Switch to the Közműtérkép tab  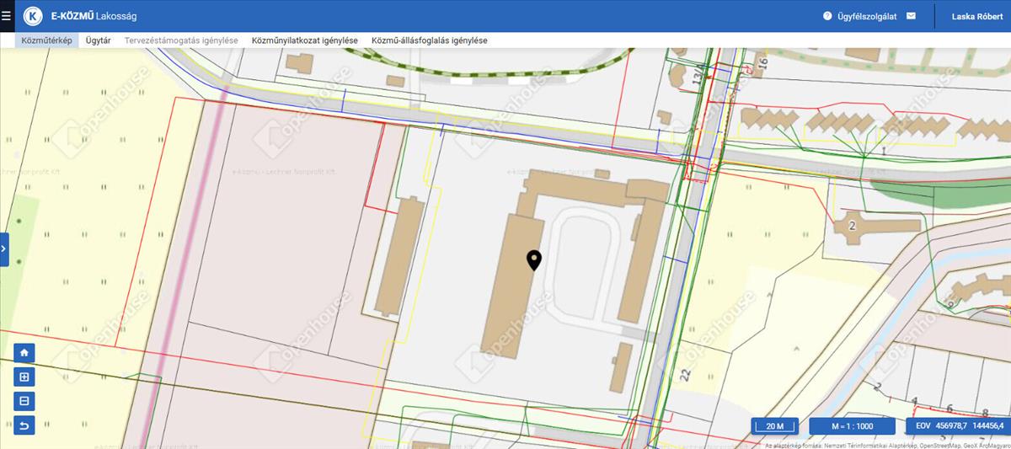[x=46, y=40]
